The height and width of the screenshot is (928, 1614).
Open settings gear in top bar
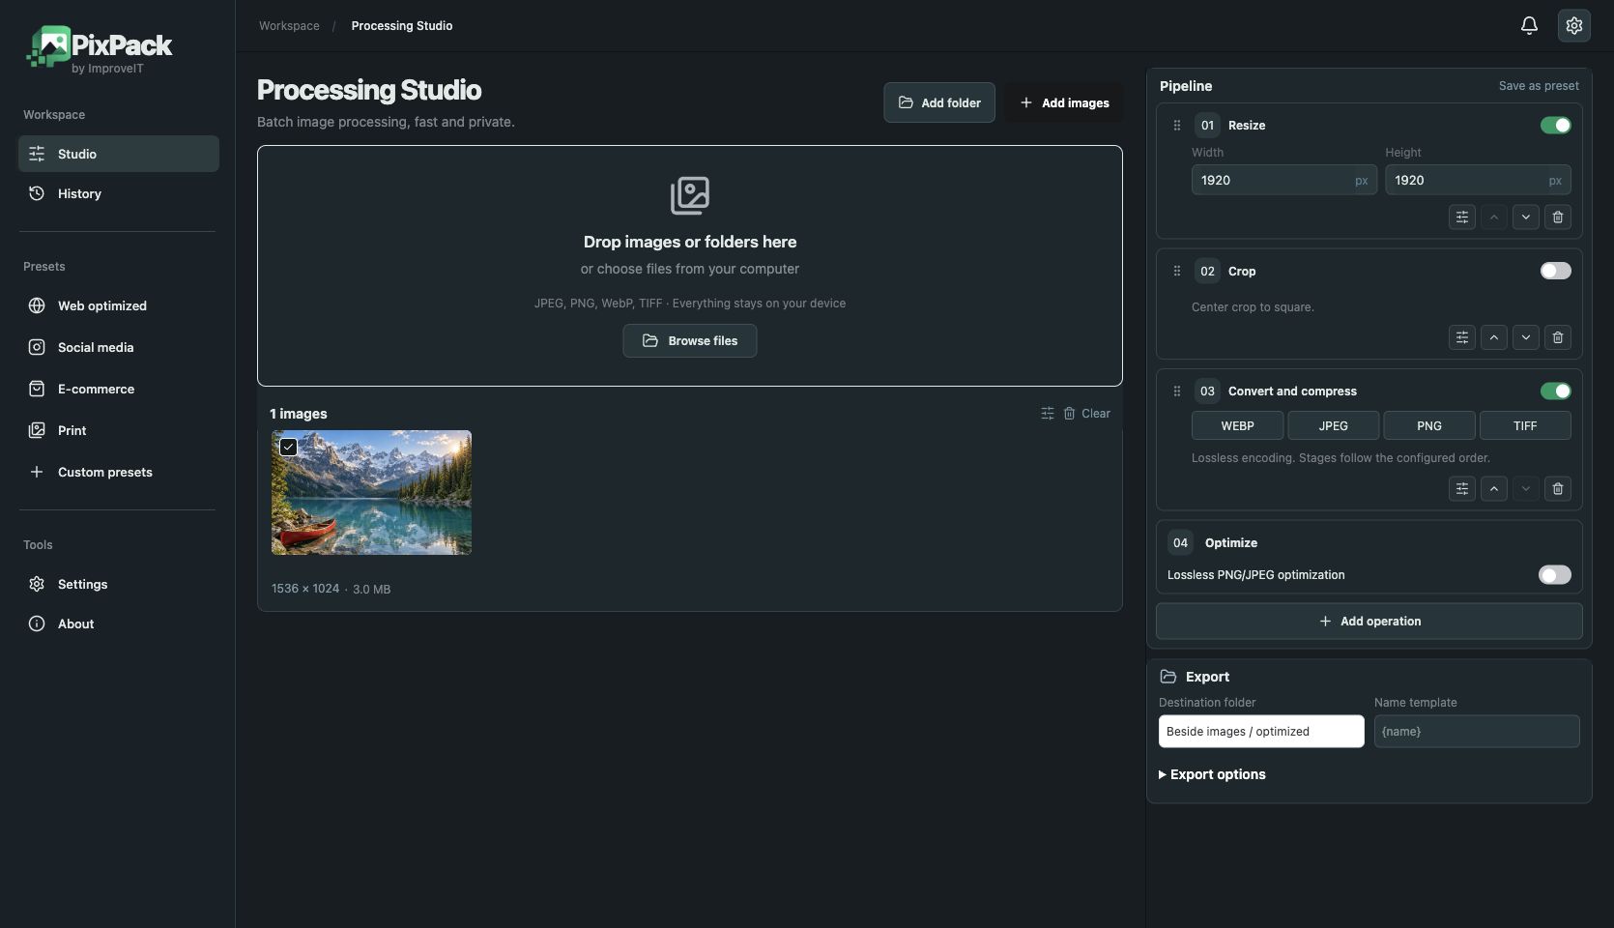tap(1574, 26)
